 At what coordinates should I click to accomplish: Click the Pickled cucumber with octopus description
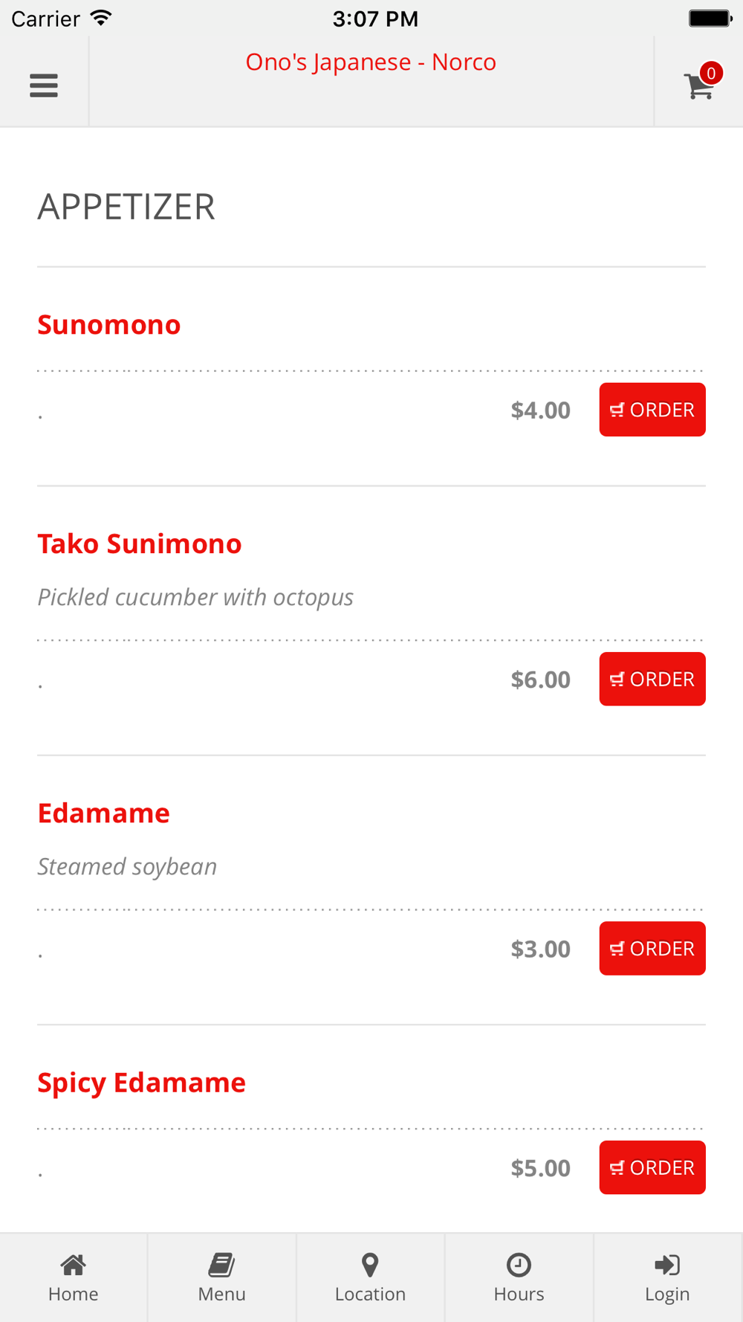195,597
